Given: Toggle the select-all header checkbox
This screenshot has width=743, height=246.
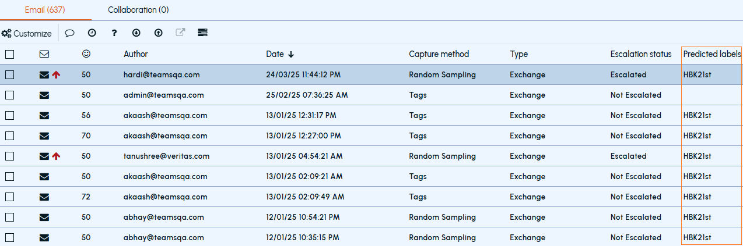Looking at the screenshot, I should pos(9,54).
